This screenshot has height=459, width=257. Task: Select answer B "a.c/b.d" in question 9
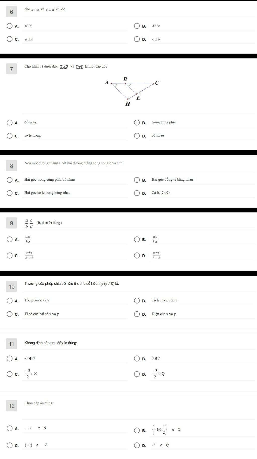point(137,239)
